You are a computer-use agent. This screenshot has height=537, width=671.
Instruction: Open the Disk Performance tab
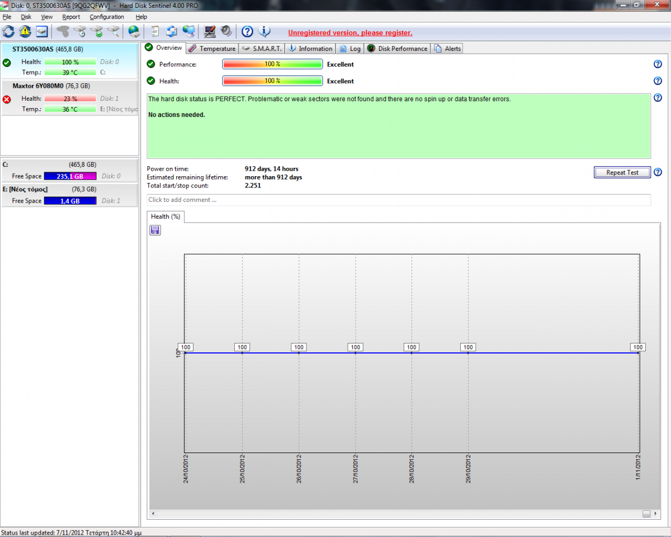pyautogui.click(x=398, y=49)
